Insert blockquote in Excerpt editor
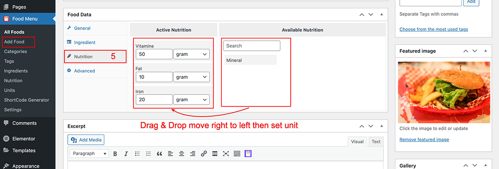The width and height of the screenshot is (499, 169). pyautogui.click(x=159, y=154)
